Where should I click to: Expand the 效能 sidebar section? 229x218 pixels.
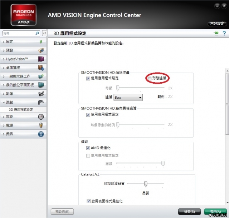pos(23,117)
